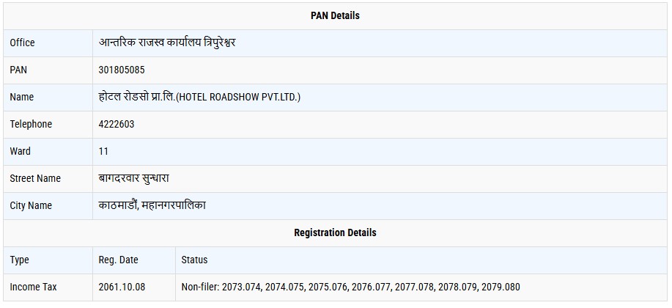This screenshot has width=672, height=308.
Task: Click the PAN row label
Action: 18,70
